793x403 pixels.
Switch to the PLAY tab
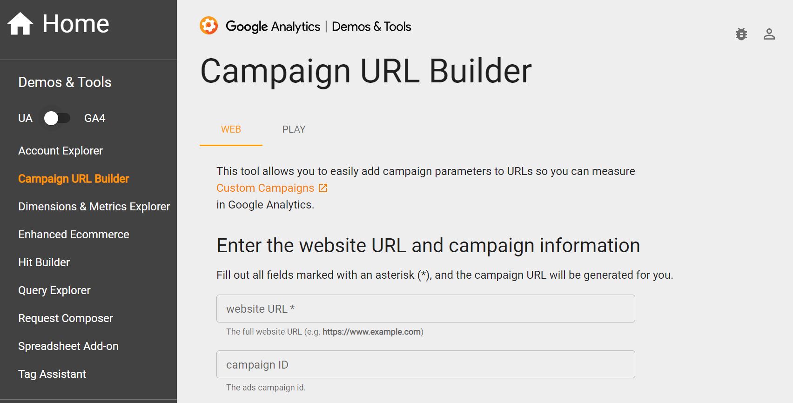pyautogui.click(x=294, y=129)
